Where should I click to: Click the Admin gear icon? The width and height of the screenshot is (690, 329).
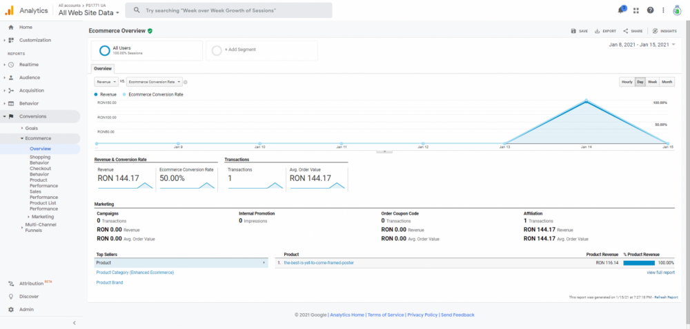click(11, 310)
